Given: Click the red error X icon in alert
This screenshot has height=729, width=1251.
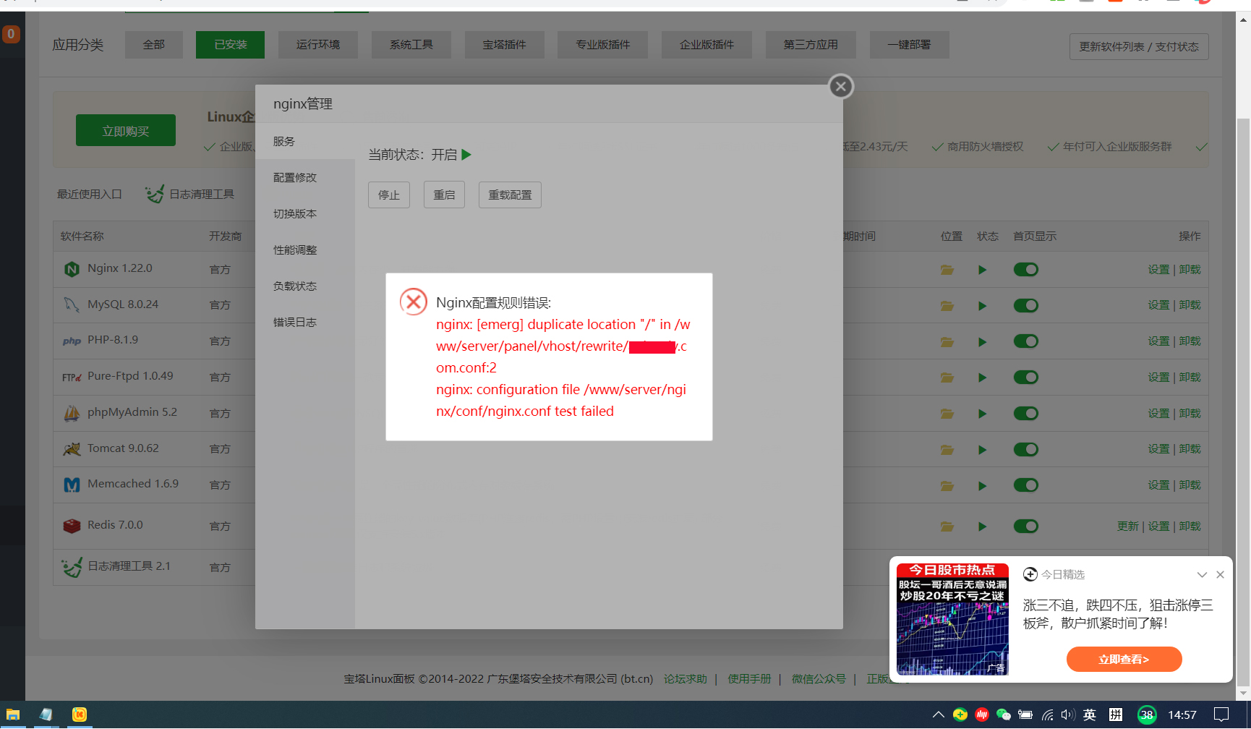Looking at the screenshot, I should tap(414, 302).
